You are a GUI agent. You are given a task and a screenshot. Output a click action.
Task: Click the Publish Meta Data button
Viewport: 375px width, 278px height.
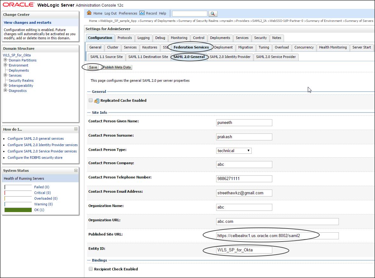[117, 67]
